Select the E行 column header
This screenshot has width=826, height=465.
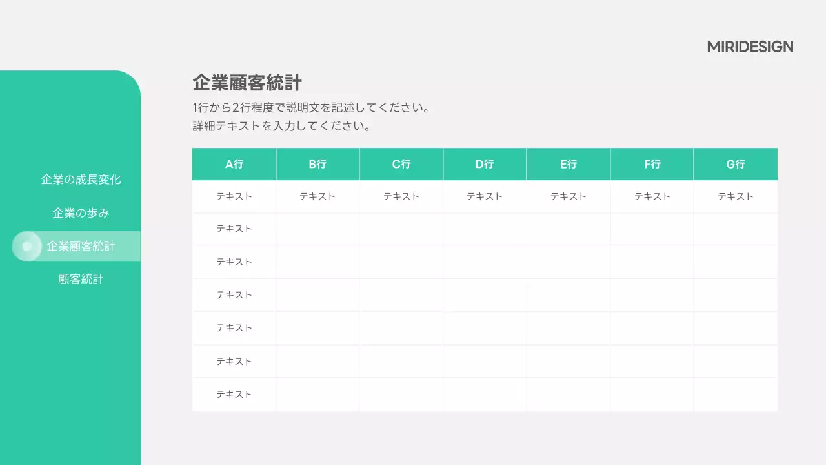tap(568, 164)
